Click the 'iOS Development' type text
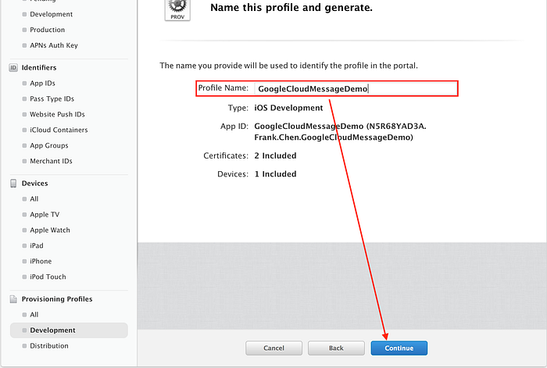The width and height of the screenshot is (547, 368). [288, 108]
